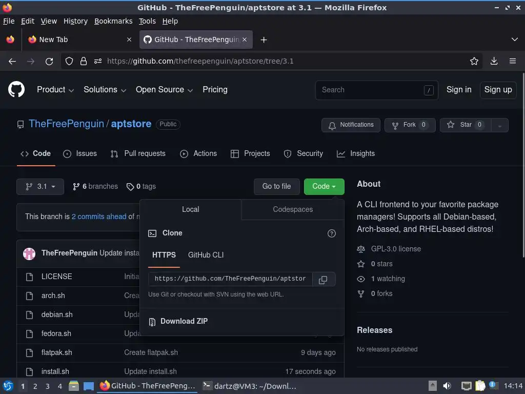Open the list all tabs chevron

coord(515,40)
